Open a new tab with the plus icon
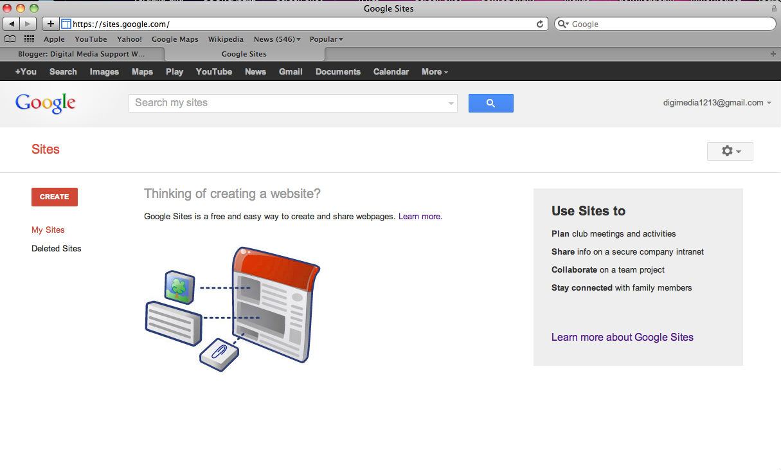The width and height of the screenshot is (781, 470). (x=773, y=54)
